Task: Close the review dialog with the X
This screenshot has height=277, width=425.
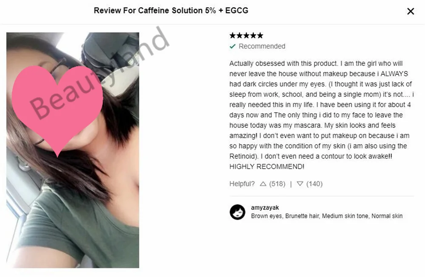Action: pos(411,11)
